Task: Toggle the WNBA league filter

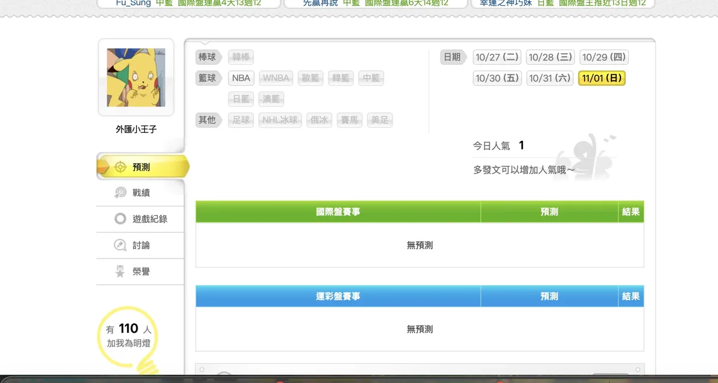Action: 276,78
